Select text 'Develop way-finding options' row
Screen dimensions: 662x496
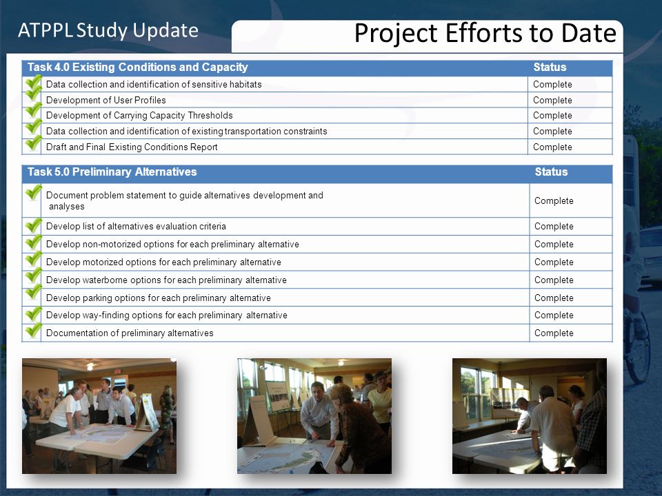tap(167, 316)
